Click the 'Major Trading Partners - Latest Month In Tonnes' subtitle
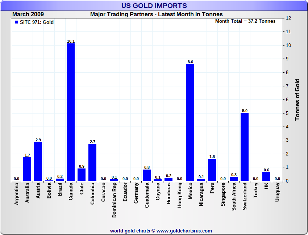308x235 pixels. [x=157, y=14]
